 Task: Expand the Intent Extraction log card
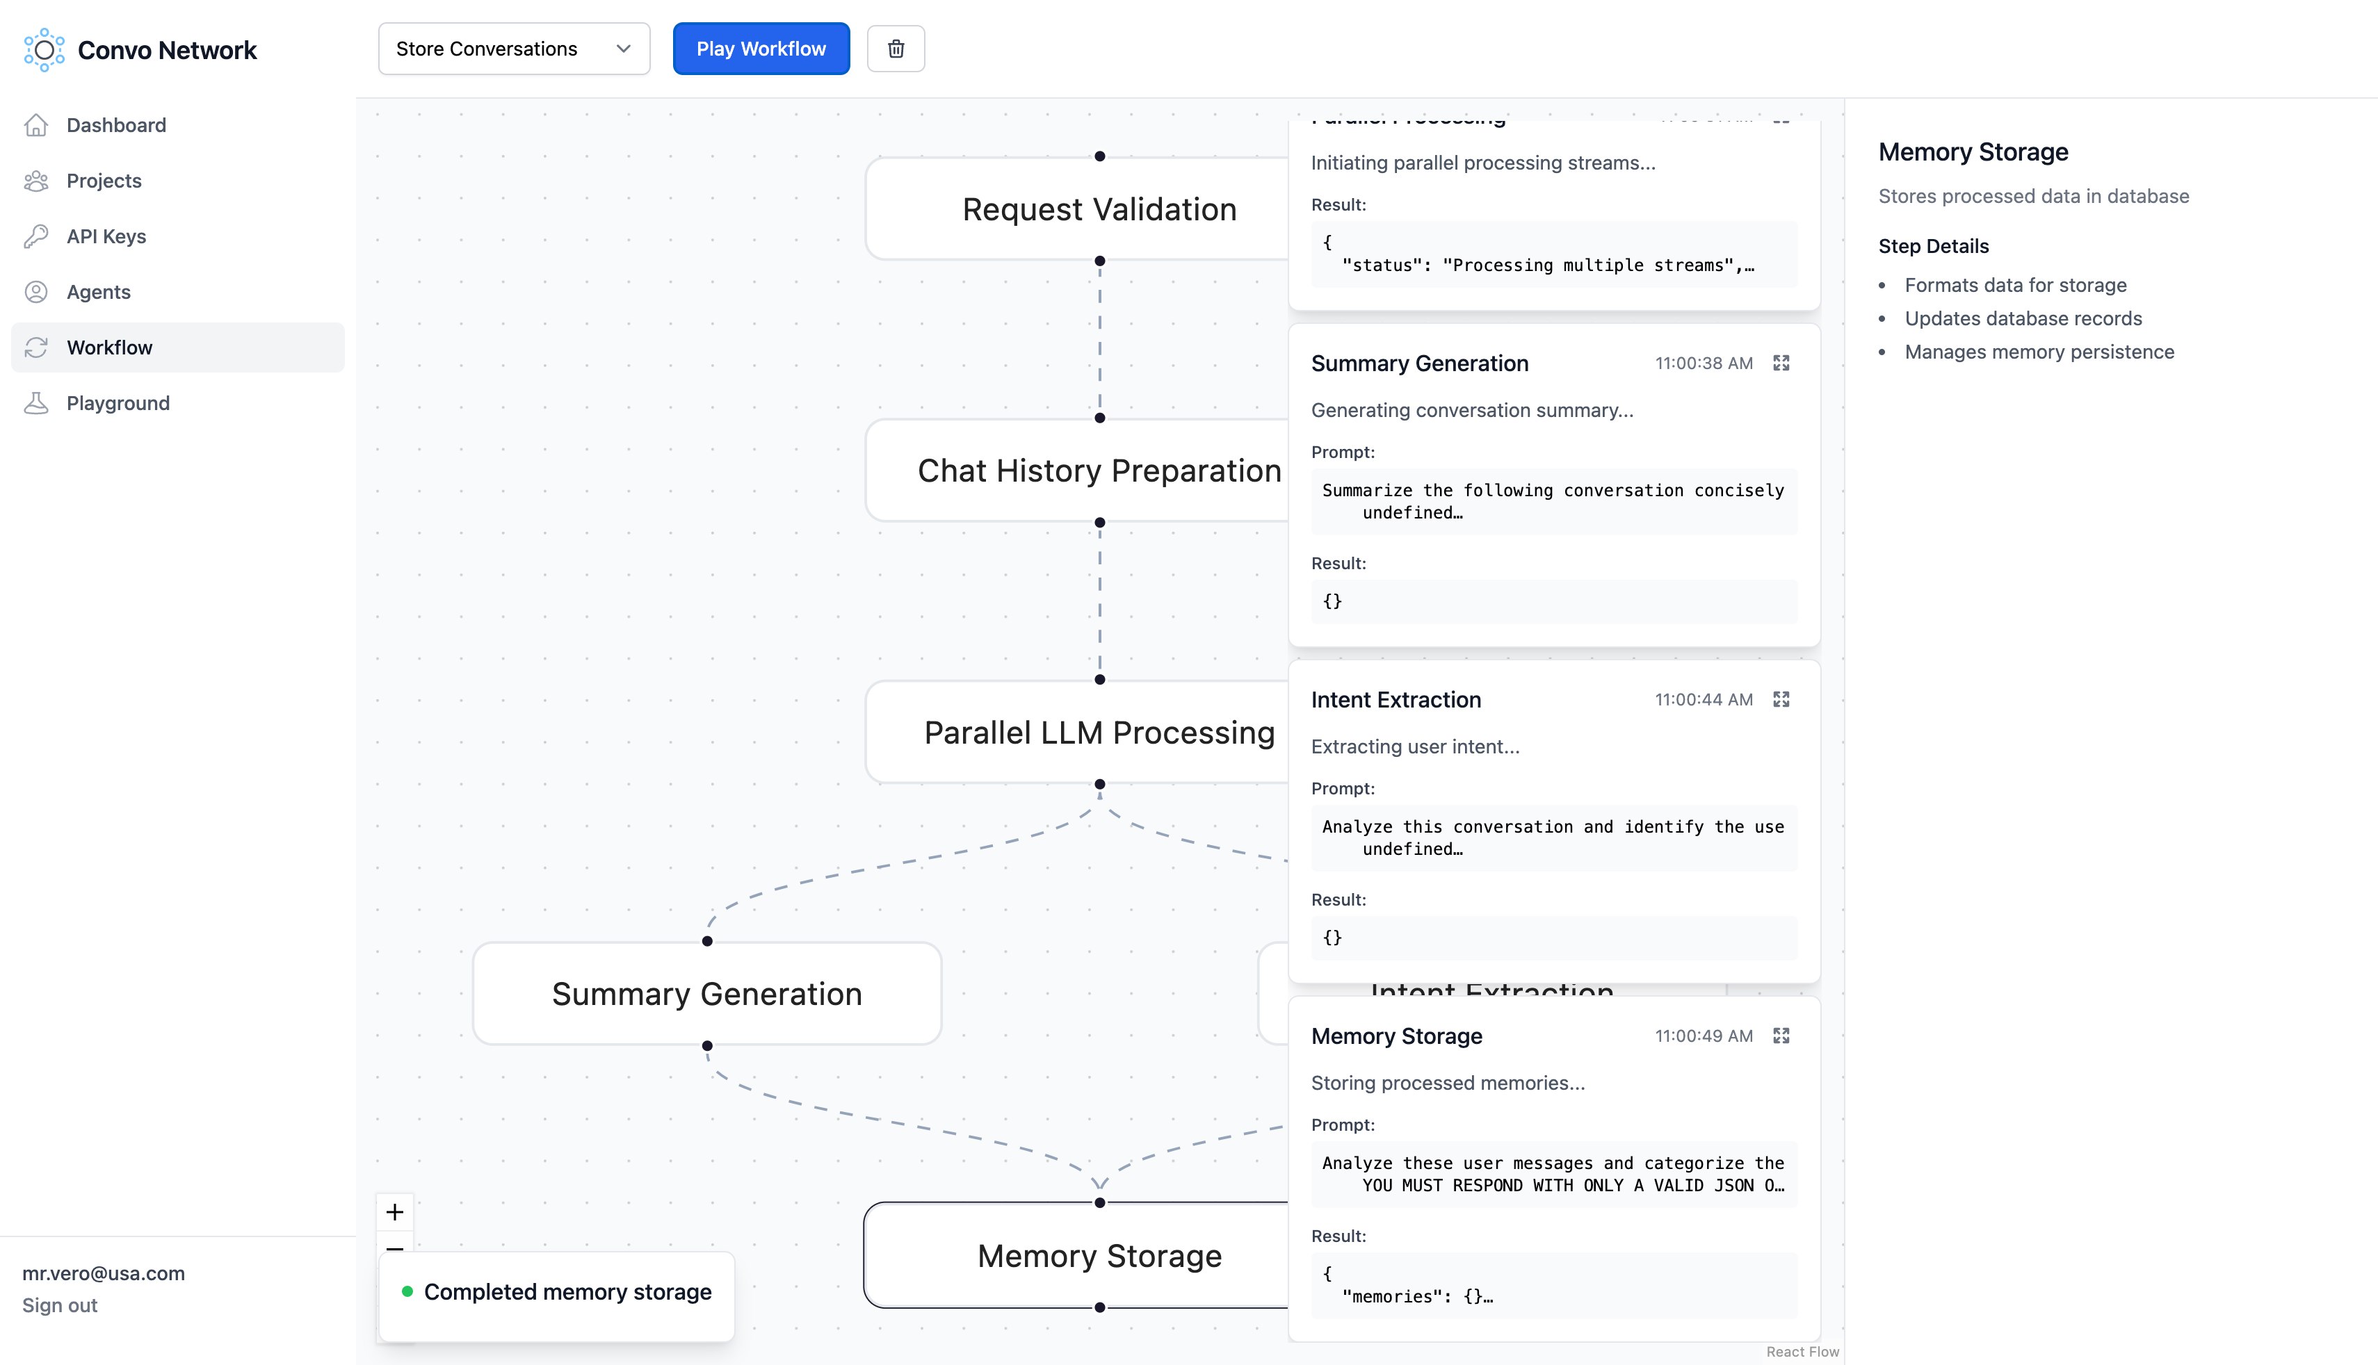pos(1781,699)
